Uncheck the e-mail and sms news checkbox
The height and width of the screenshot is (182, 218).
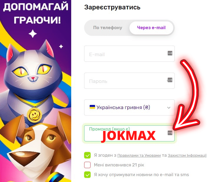point(87,175)
